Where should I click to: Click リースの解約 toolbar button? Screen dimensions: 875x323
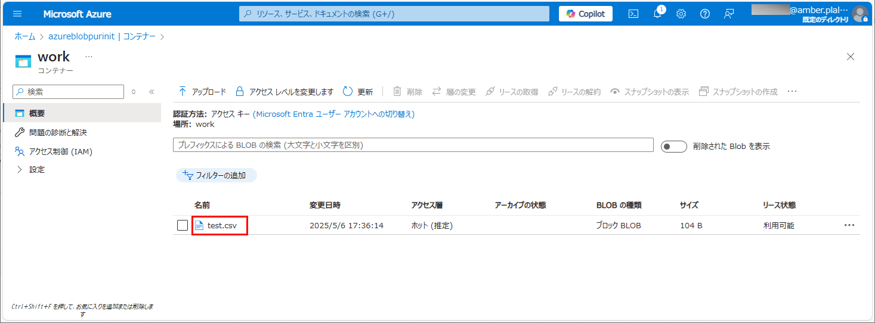click(574, 92)
